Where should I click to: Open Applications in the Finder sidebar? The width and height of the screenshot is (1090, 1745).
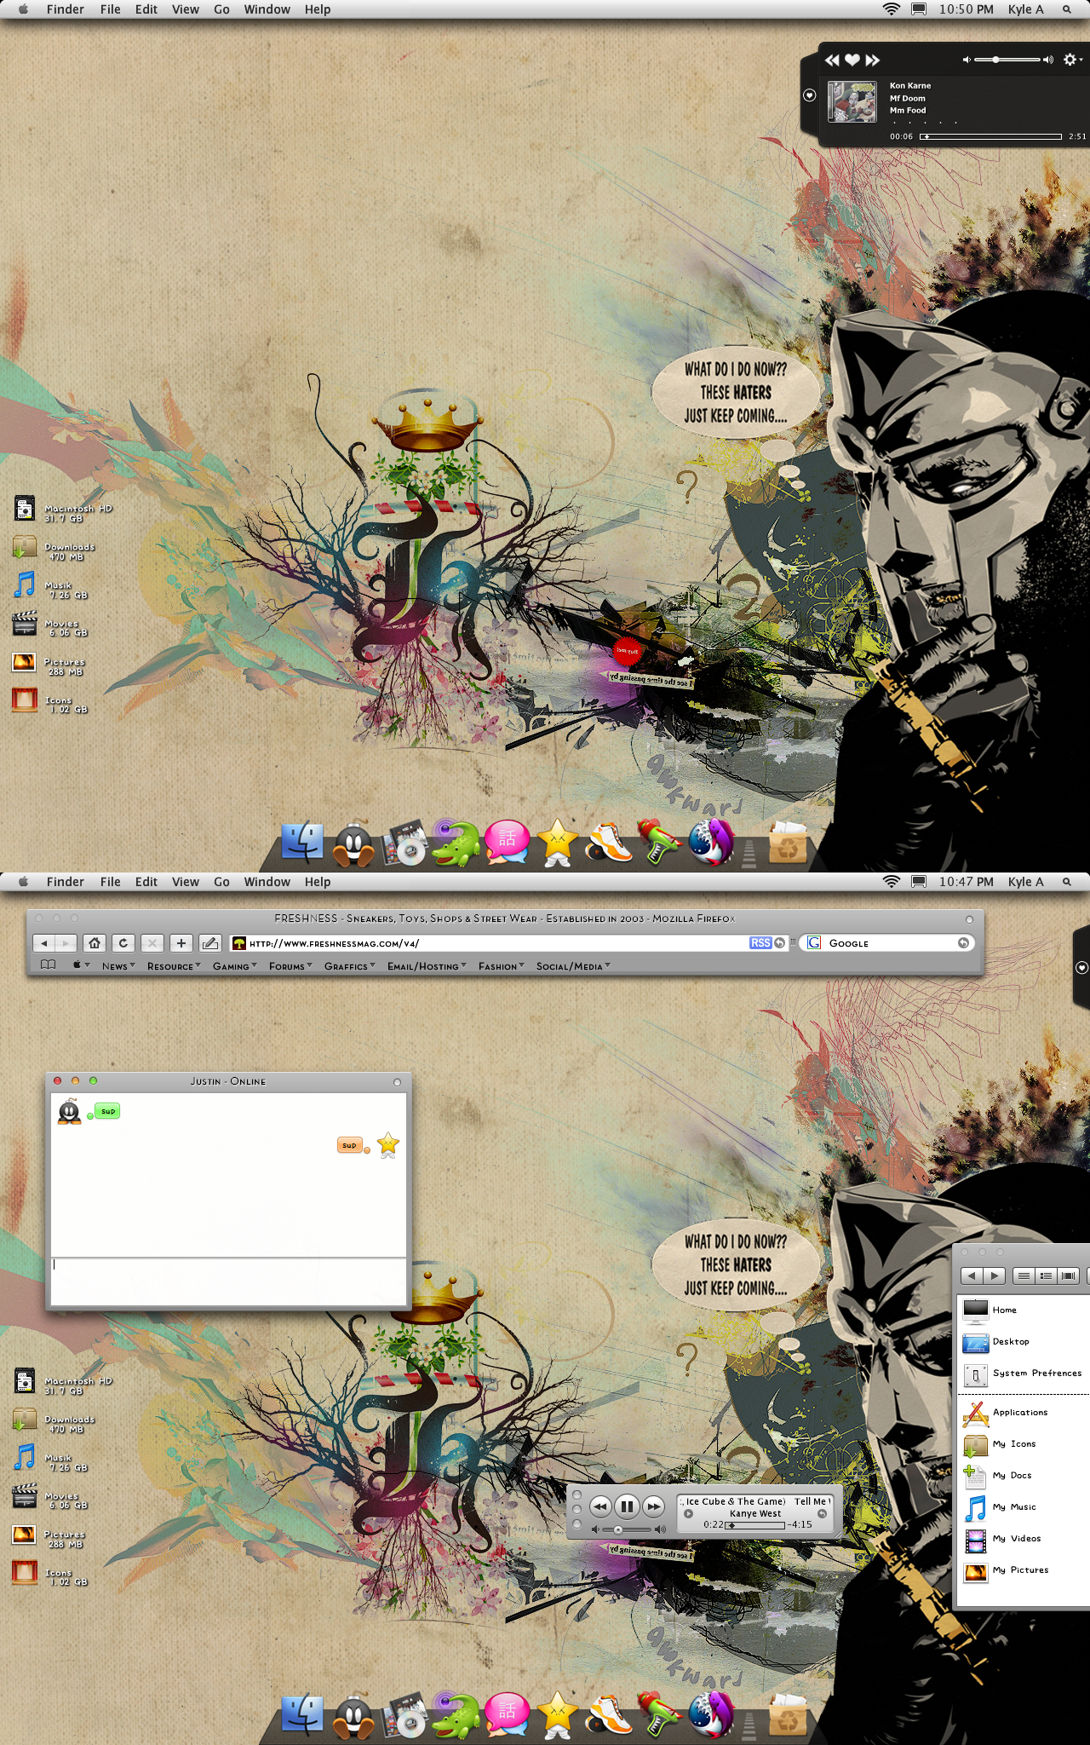point(1022,1413)
